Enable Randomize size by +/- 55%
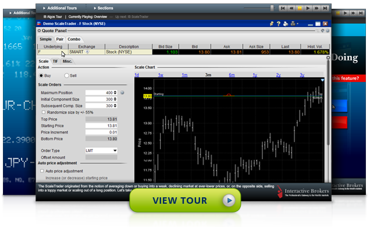Screen dimensions: 370x227 [44, 112]
